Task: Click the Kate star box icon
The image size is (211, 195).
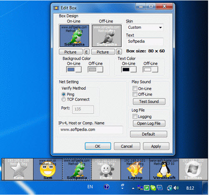Action: coord(19,169)
